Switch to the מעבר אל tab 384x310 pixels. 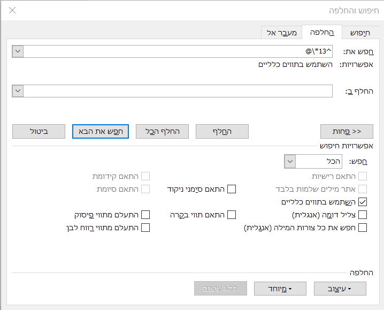(282, 33)
